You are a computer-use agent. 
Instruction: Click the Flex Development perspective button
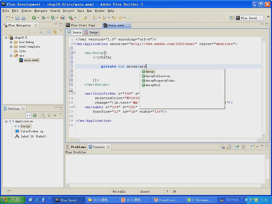(x=249, y=18)
